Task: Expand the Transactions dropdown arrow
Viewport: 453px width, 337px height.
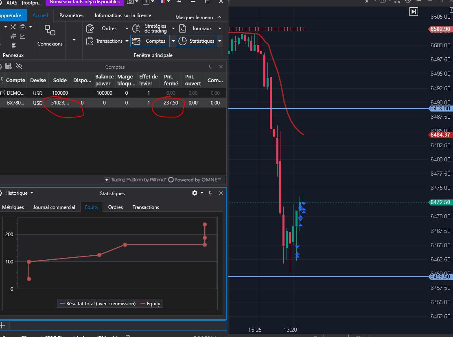Action: [127, 41]
